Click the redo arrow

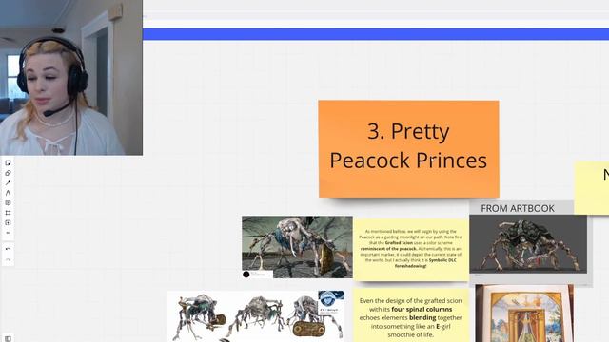click(8, 259)
